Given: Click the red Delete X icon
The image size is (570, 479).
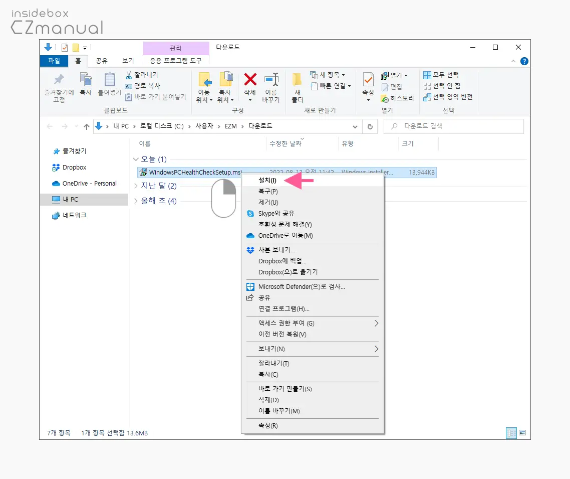Looking at the screenshot, I should pyautogui.click(x=250, y=79).
